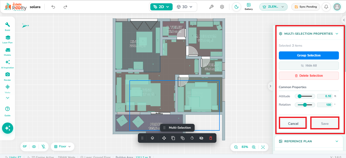Open the Render camera tool

(8, 76)
